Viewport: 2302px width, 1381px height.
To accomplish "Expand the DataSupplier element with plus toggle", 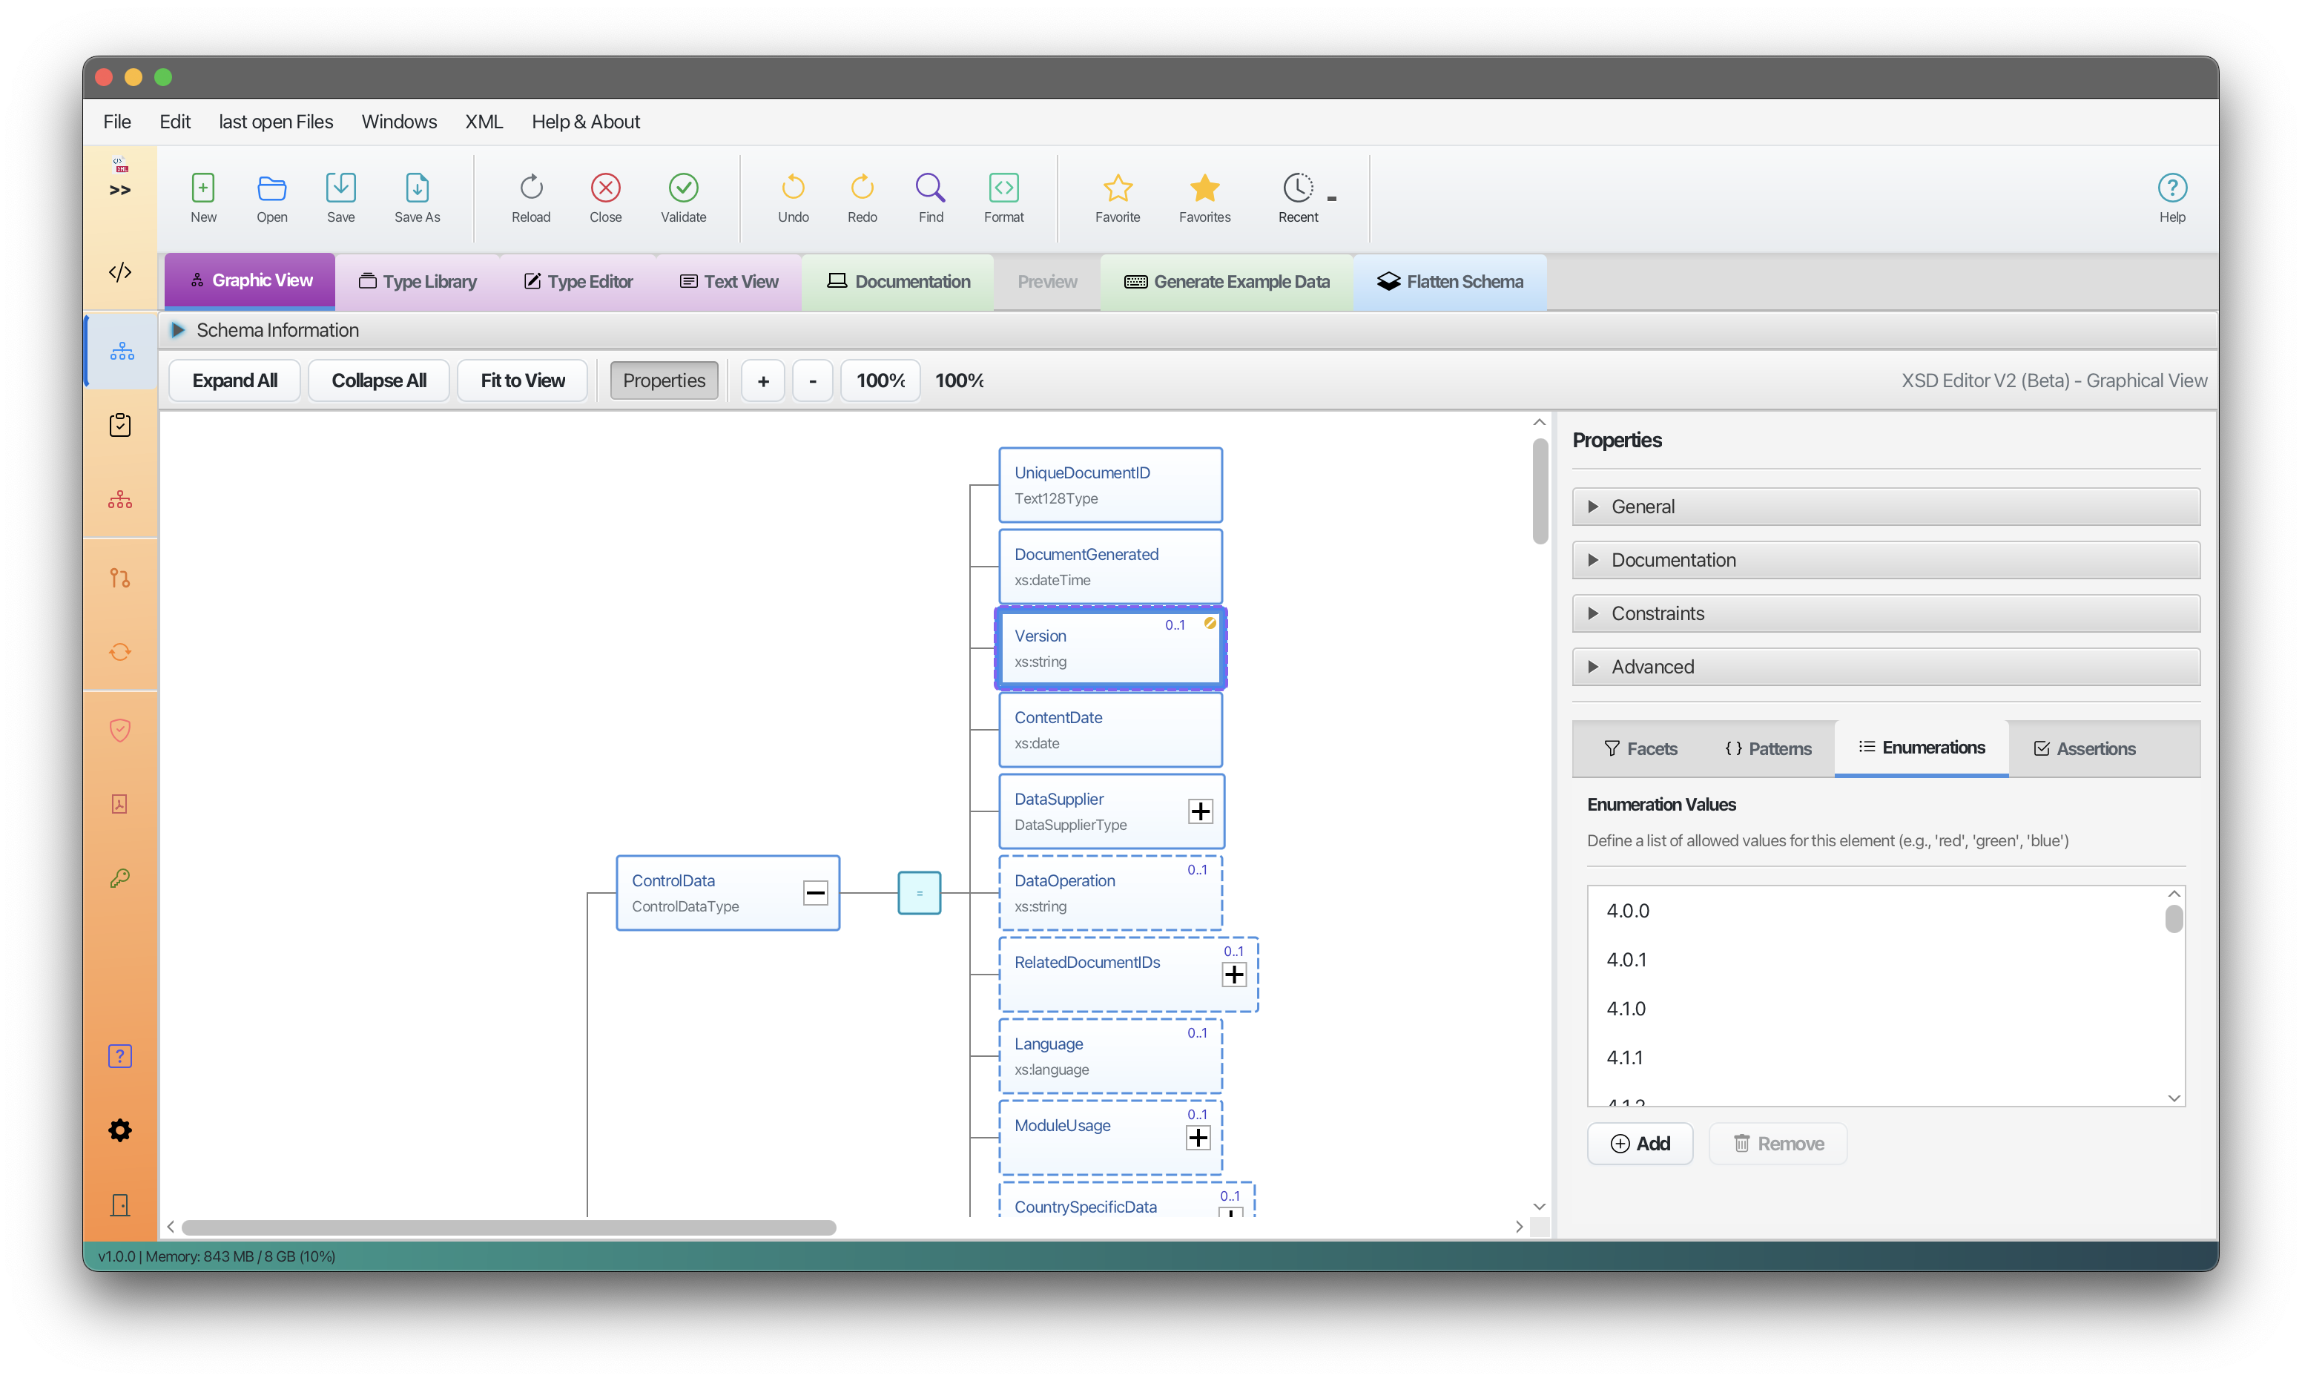I will pyautogui.click(x=1199, y=811).
